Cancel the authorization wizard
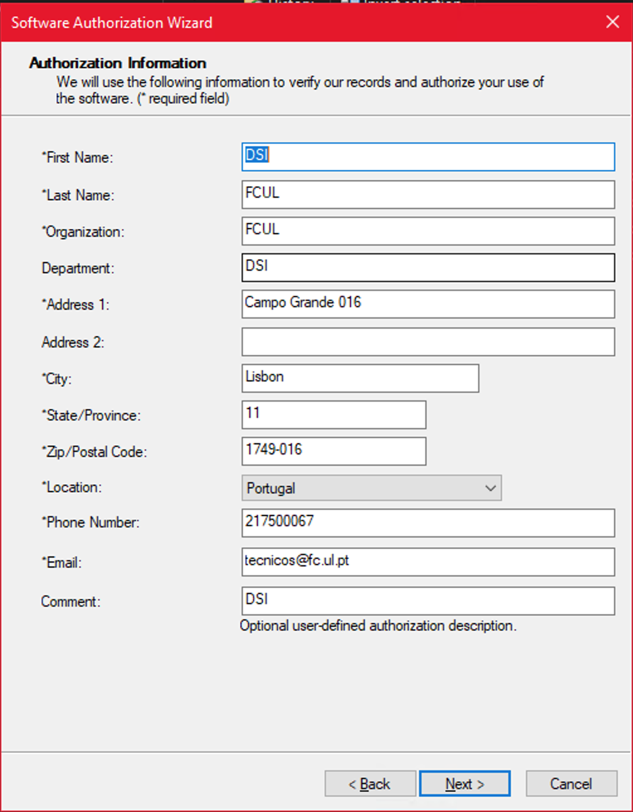The width and height of the screenshot is (633, 812). (x=571, y=784)
